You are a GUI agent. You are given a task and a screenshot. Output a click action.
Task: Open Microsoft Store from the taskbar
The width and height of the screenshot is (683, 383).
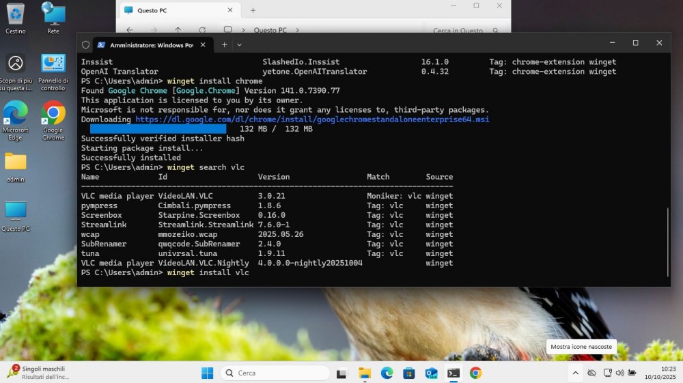(409, 373)
